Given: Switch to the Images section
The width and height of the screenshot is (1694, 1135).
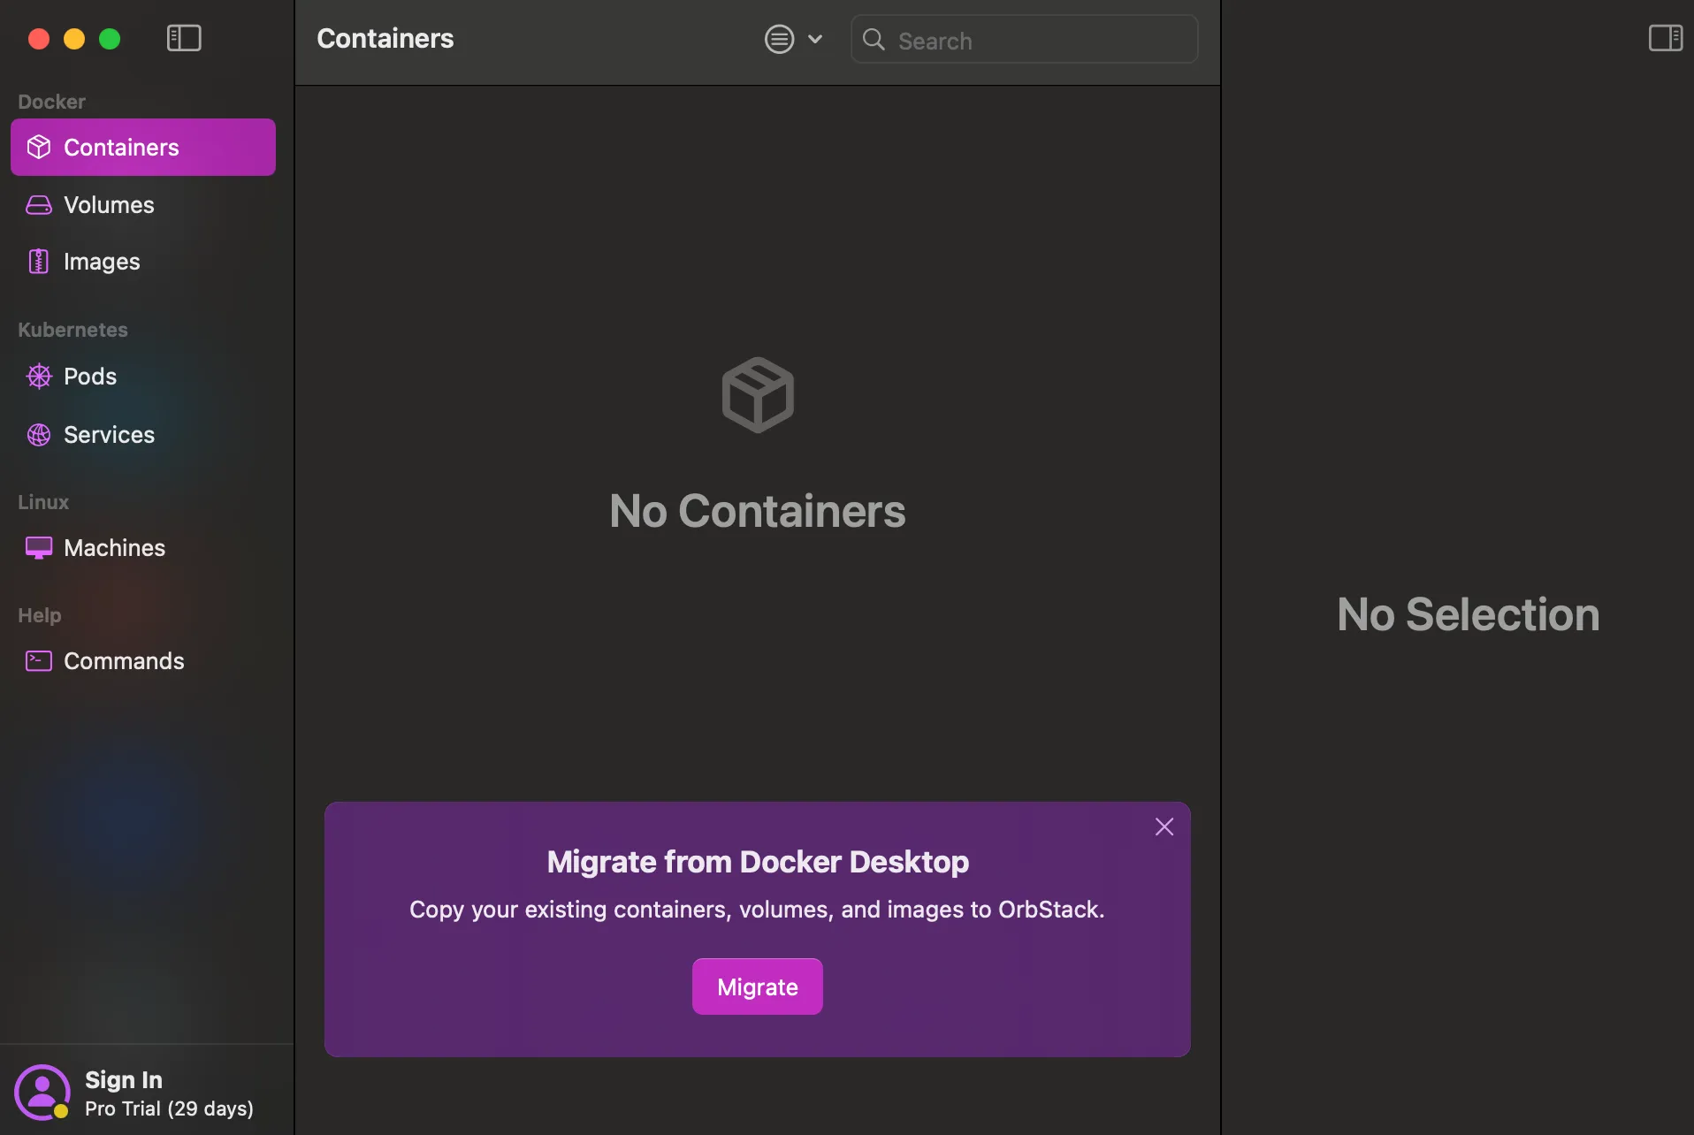Looking at the screenshot, I should point(102,262).
